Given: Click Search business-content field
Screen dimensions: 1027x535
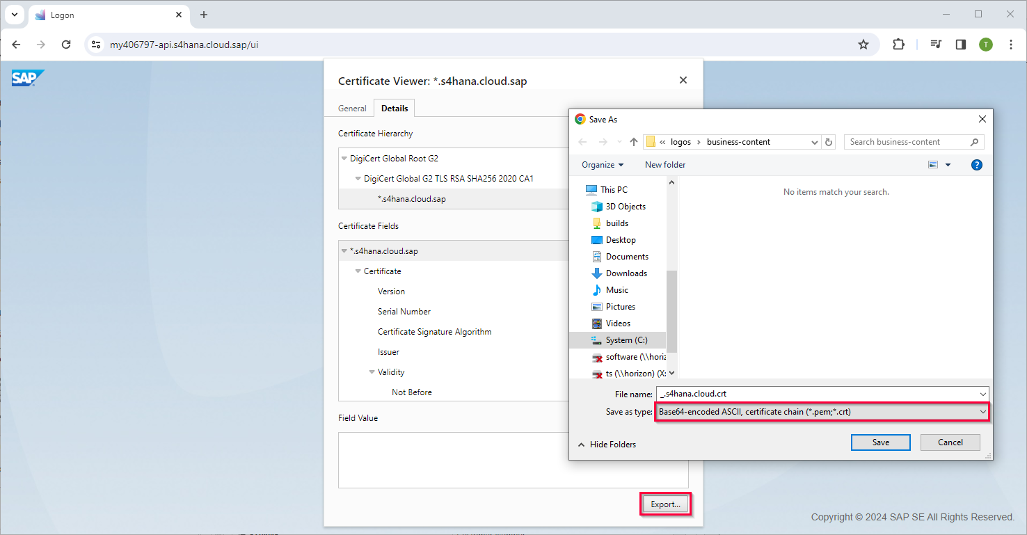Looking at the screenshot, I should coord(914,142).
